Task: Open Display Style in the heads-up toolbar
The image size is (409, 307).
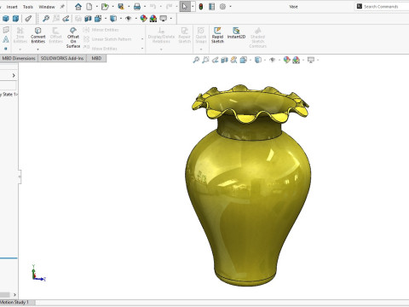Action: (258, 60)
